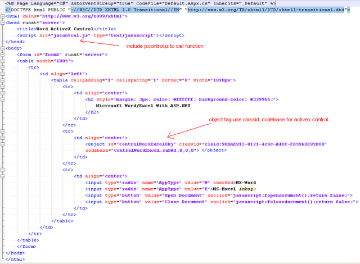Click the closing </html> tag
Viewport: 360px width, 264px height.
point(15,260)
